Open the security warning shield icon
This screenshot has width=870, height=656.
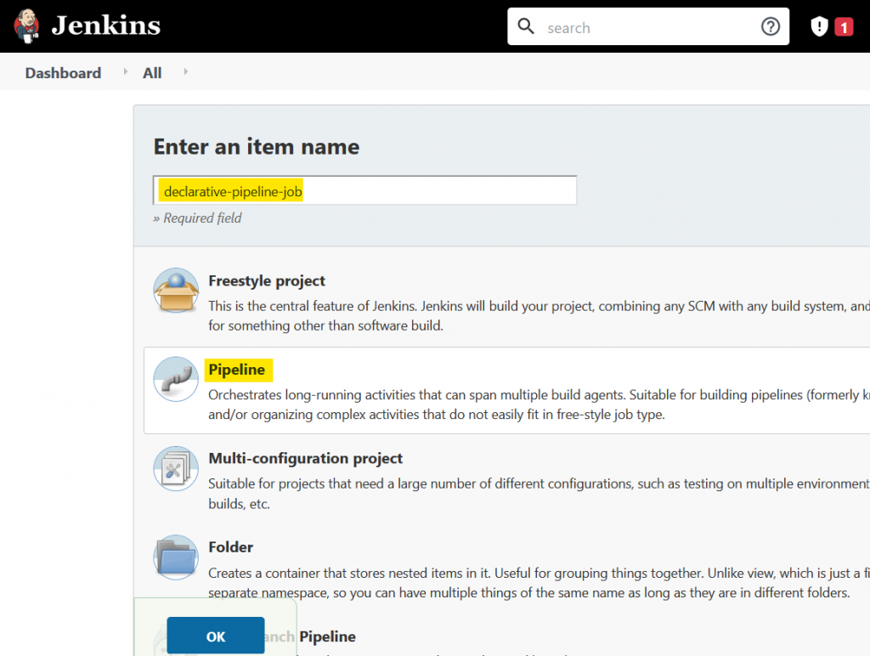(x=819, y=26)
